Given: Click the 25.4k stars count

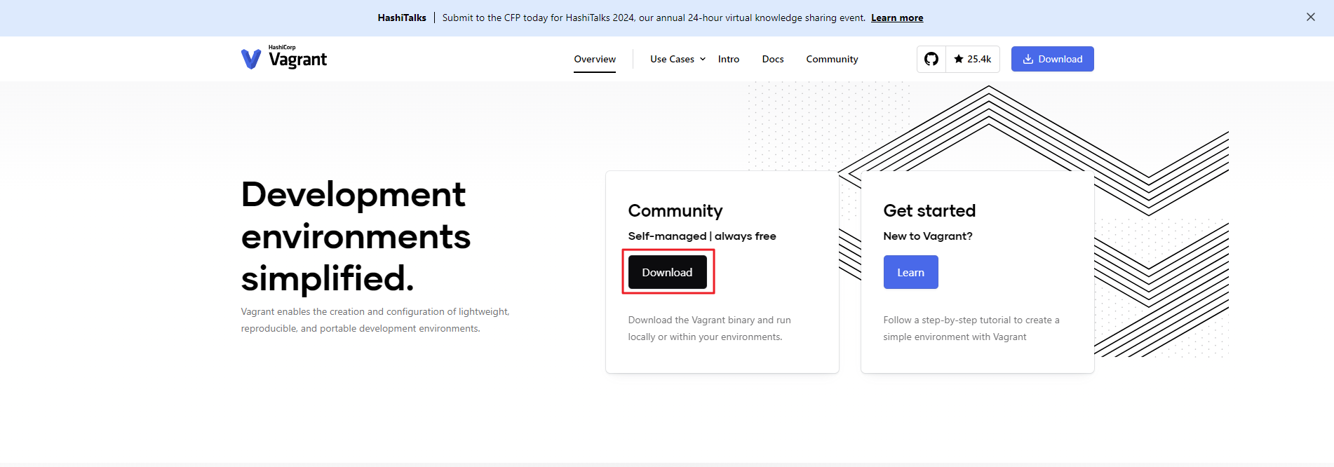Looking at the screenshot, I should [973, 59].
